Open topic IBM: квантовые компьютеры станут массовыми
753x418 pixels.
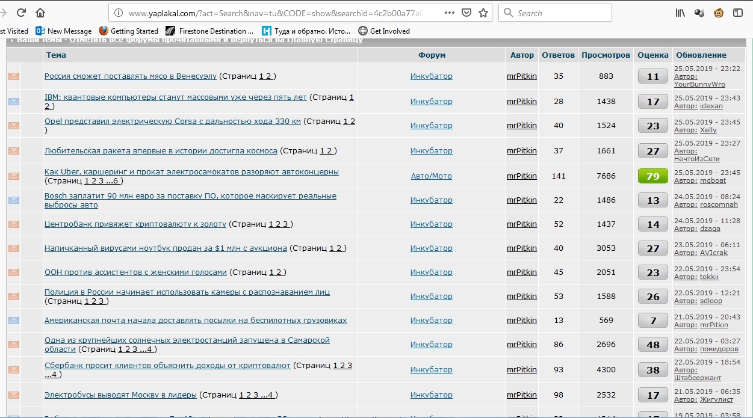(x=176, y=97)
